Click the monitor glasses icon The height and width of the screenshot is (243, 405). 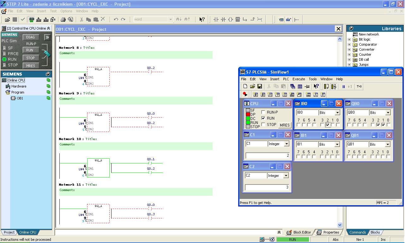[x=288, y=20]
